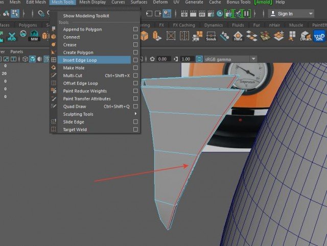Open the Mesh Display menu
The image size is (327, 246).
[x=92, y=3]
